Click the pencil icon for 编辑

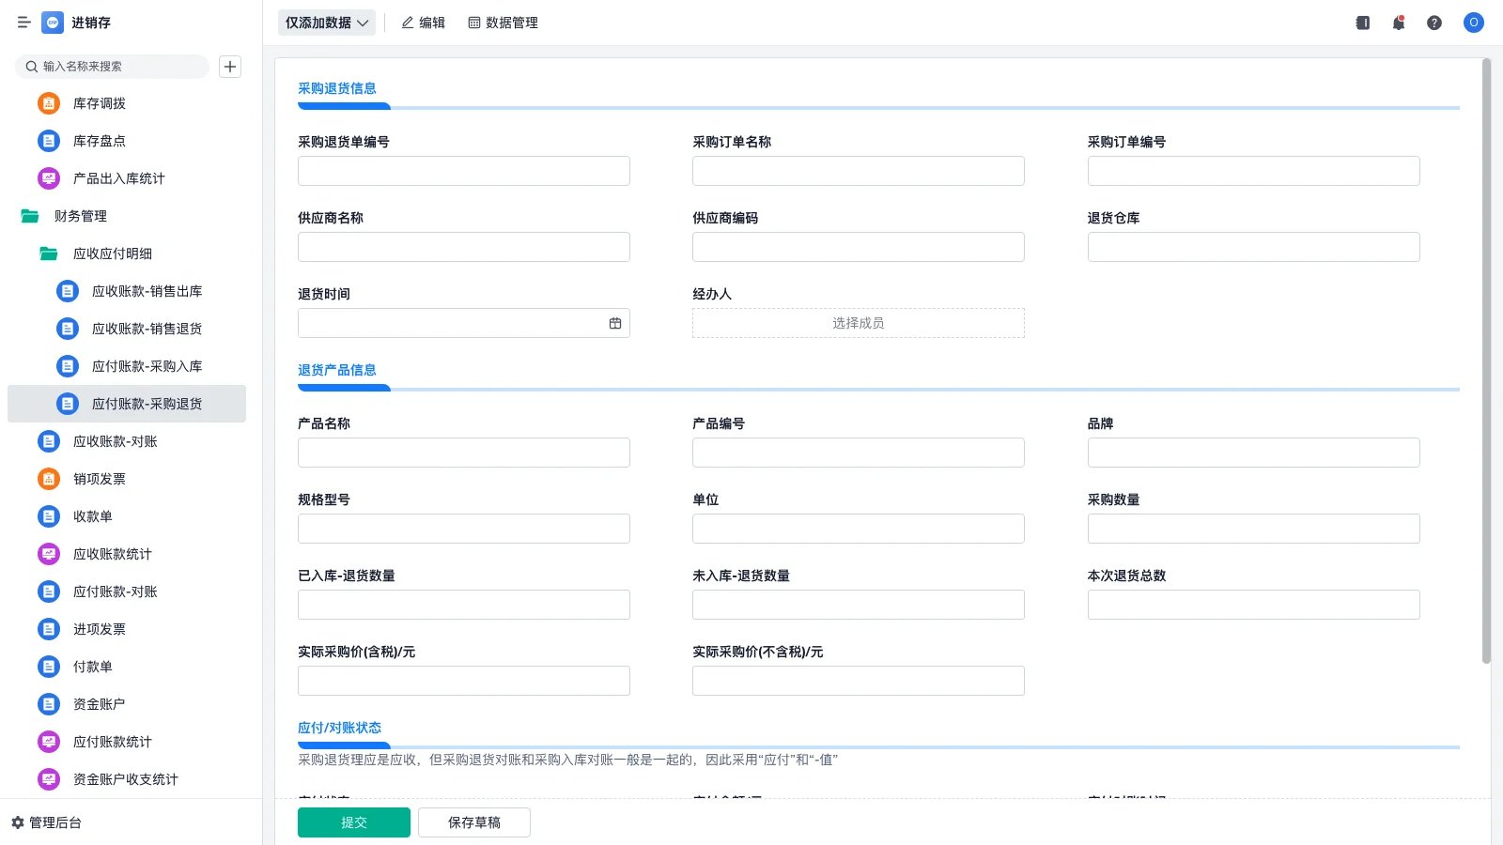408,23
